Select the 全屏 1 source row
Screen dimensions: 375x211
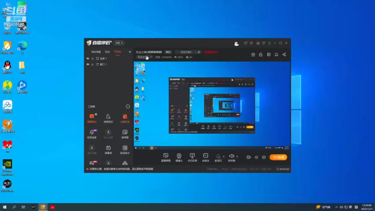pos(109,58)
